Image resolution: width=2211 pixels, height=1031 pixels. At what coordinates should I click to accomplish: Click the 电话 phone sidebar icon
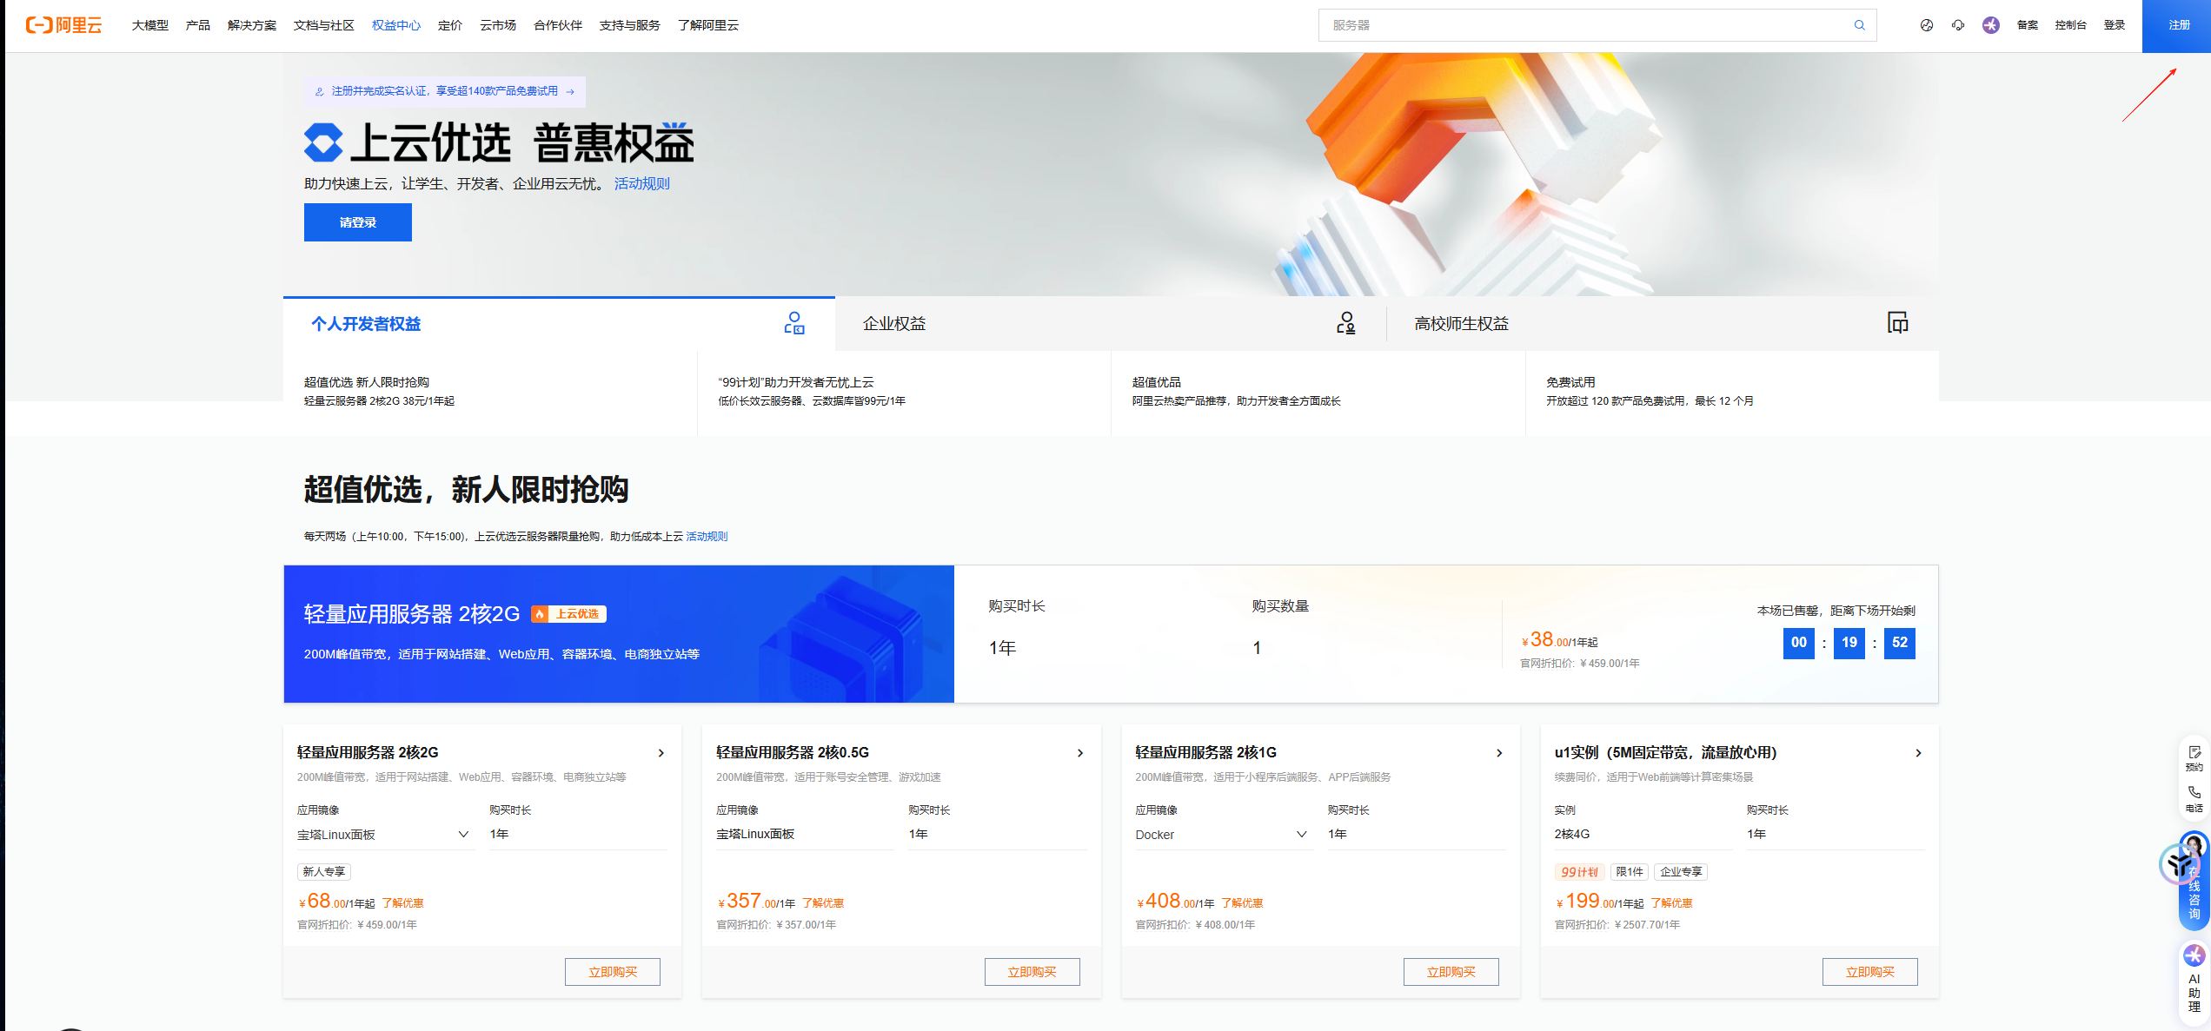[2194, 797]
